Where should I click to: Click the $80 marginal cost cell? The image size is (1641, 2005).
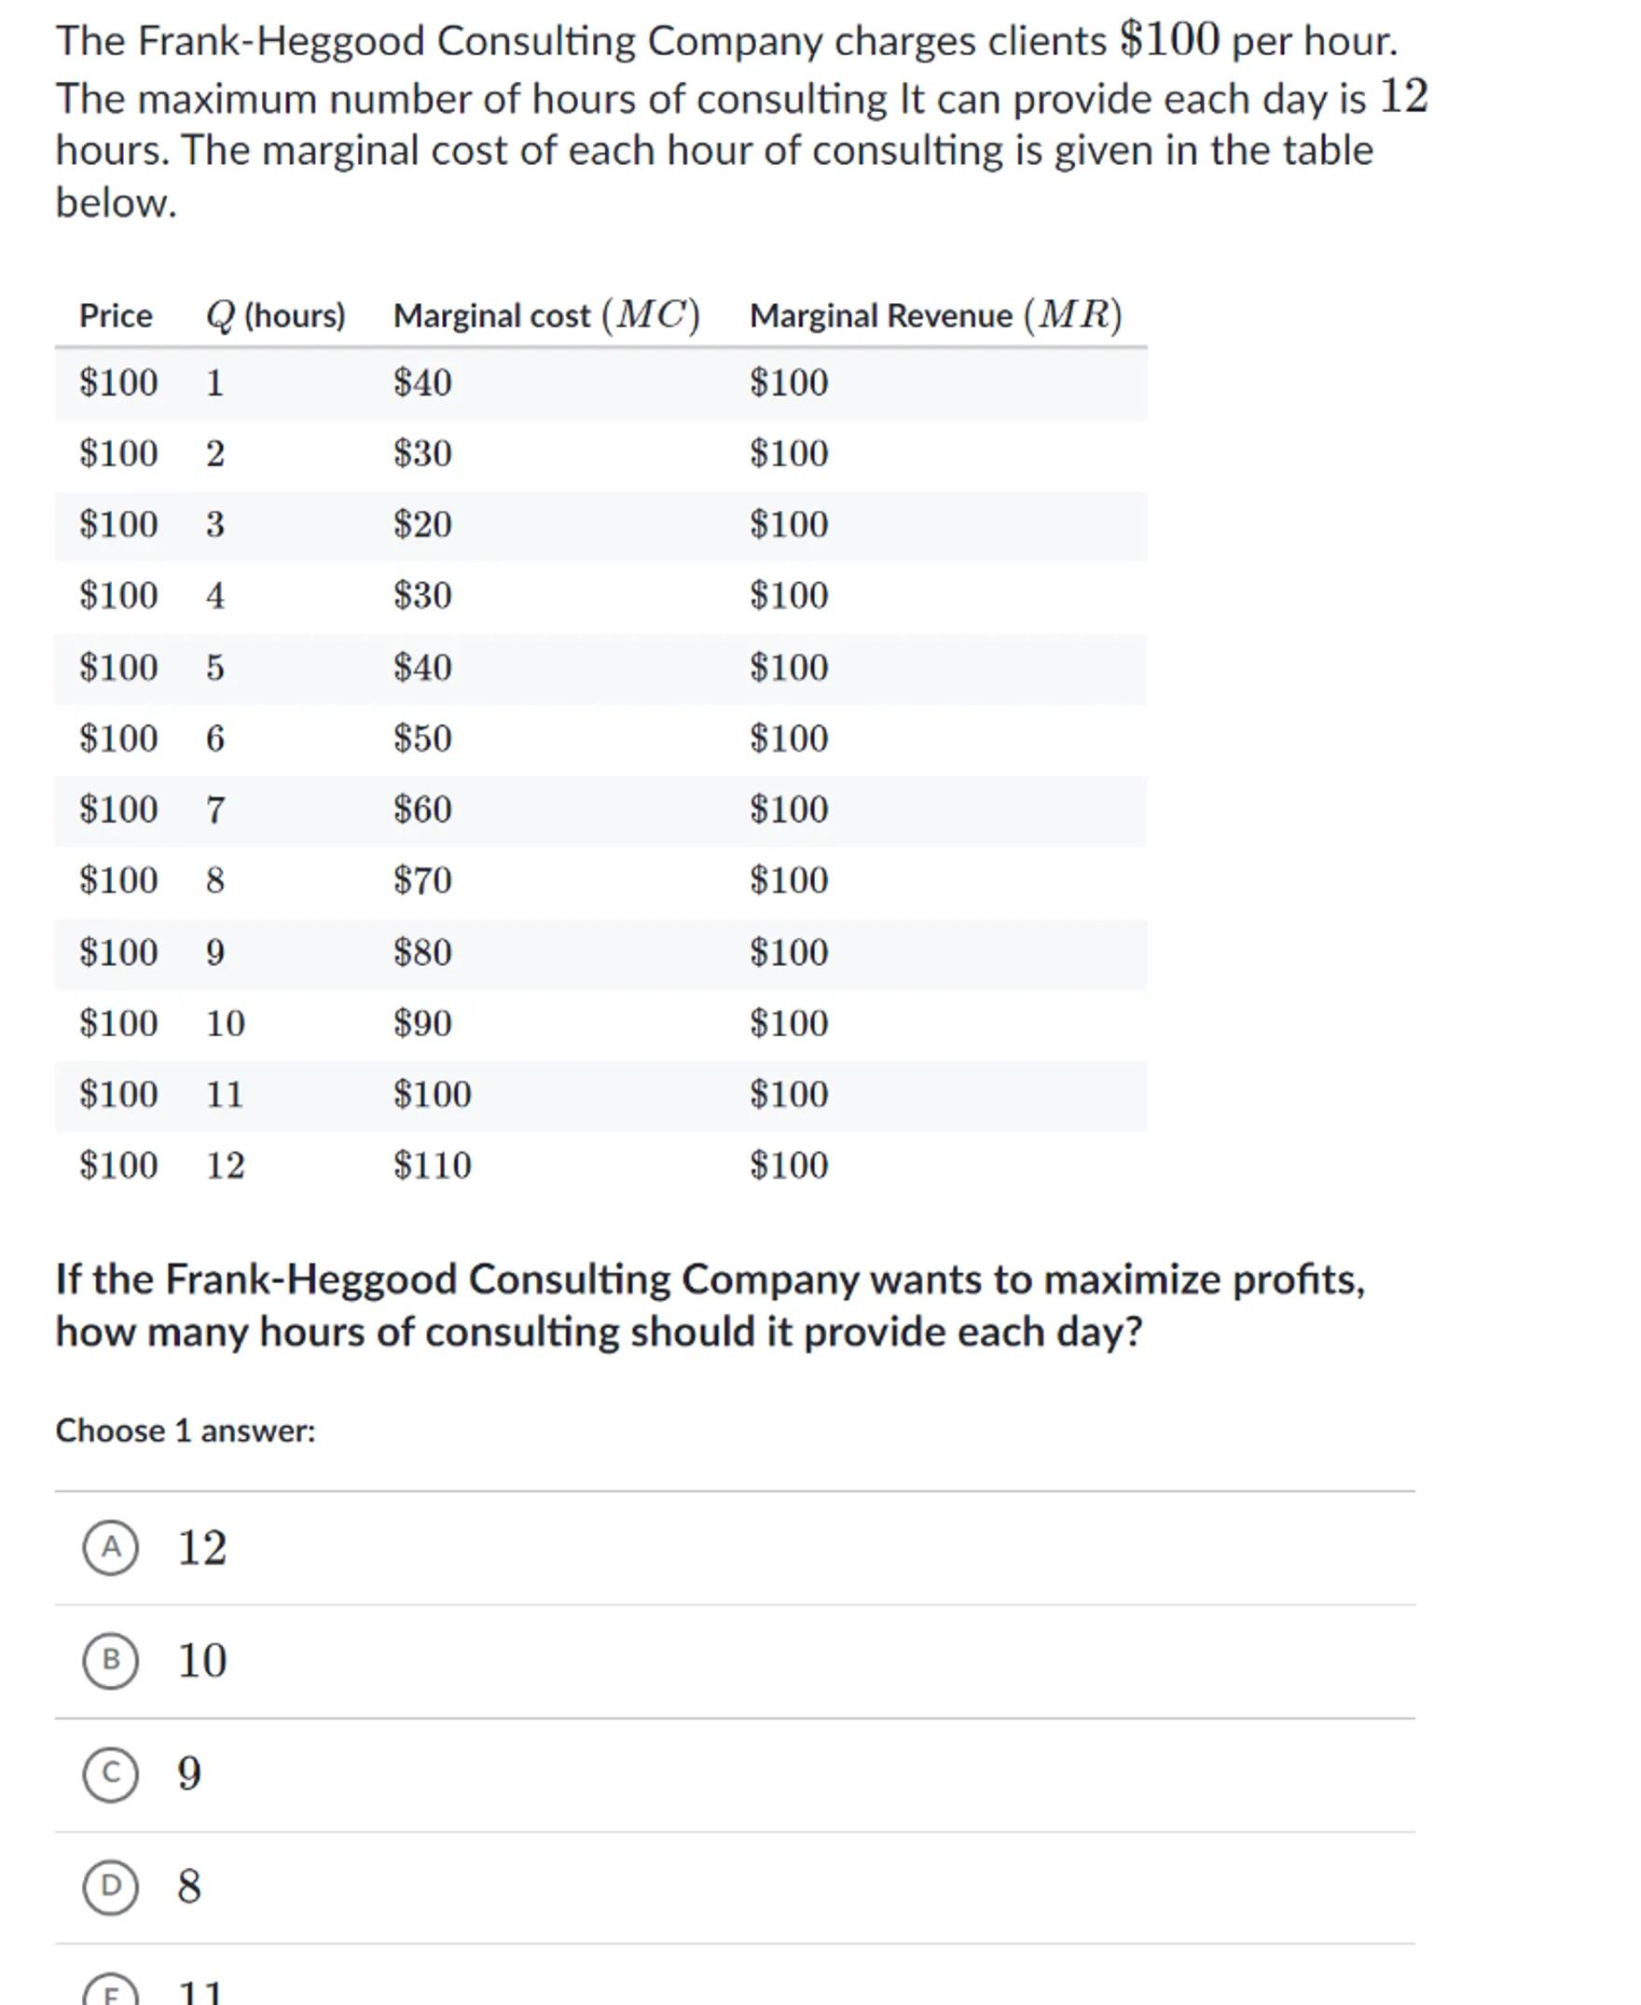pyautogui.click(x=422, y=952)
